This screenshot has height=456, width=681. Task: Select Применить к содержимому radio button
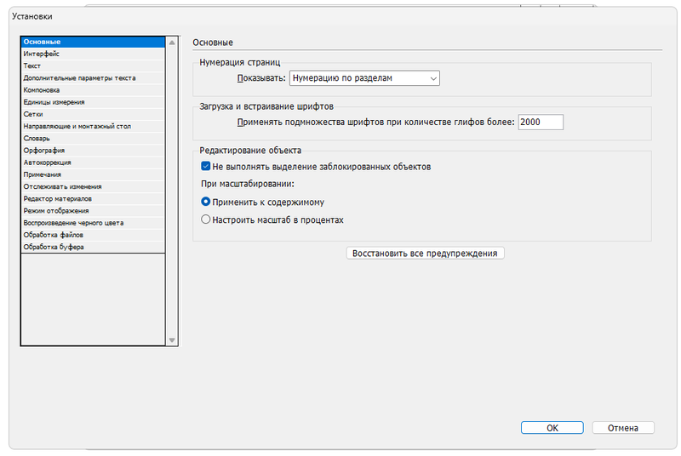pos(206,202)
